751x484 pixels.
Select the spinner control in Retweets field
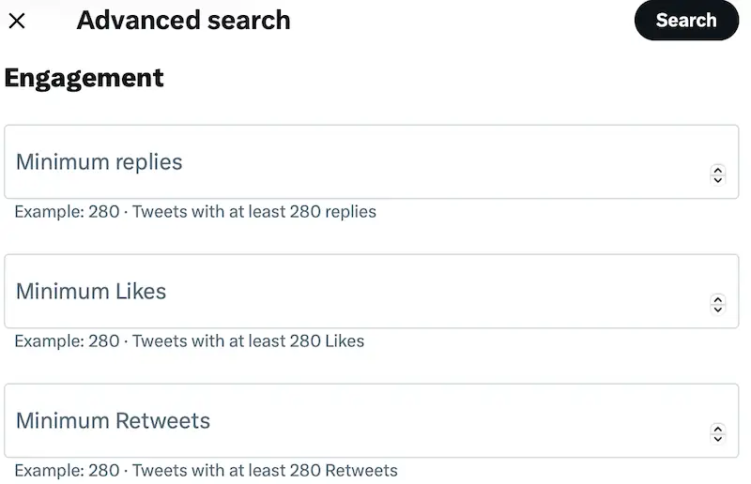pyautogui.click(x=718, y=433)
